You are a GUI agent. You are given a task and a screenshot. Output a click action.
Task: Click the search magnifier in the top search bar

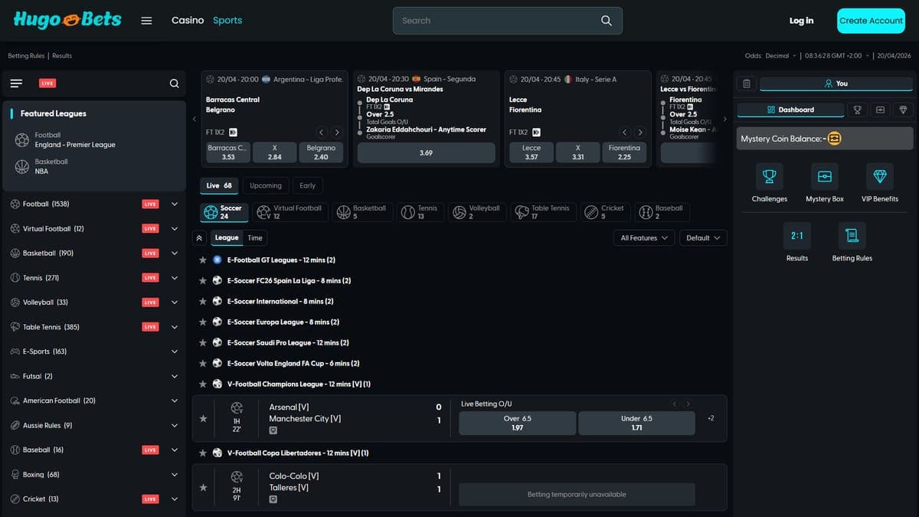coord(607,21)
